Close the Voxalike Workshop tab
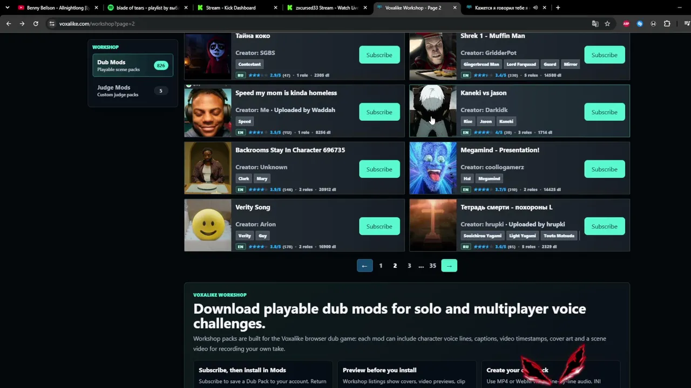This screenshot has width=691, height=388. click(455, 8)
